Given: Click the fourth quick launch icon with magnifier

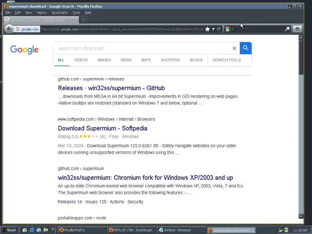Looking at the screenshot, I should click(46, 230).
